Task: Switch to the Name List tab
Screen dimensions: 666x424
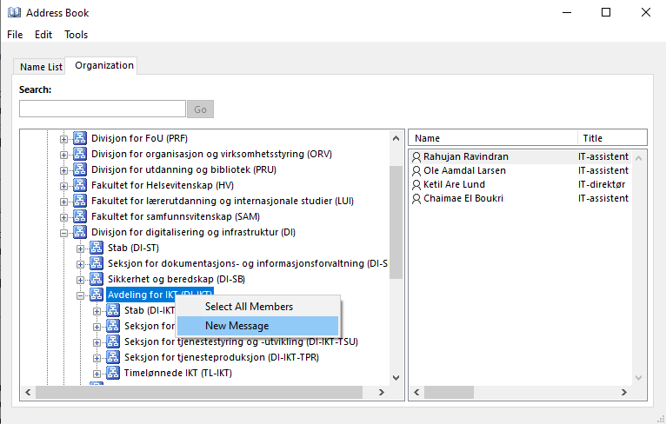Action: (41, 67)
